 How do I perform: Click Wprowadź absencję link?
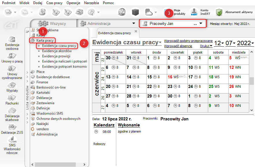click(x=178, y=46)
